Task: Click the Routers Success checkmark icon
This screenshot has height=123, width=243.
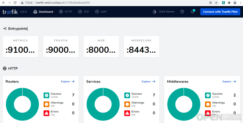Action: [46, 95]
